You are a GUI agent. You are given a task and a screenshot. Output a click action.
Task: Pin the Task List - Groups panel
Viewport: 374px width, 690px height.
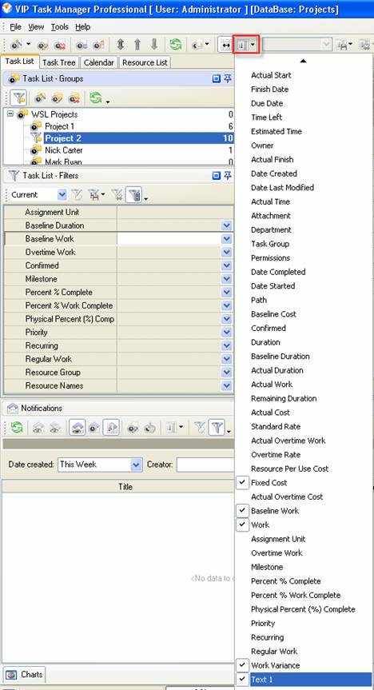pos(228,79)
